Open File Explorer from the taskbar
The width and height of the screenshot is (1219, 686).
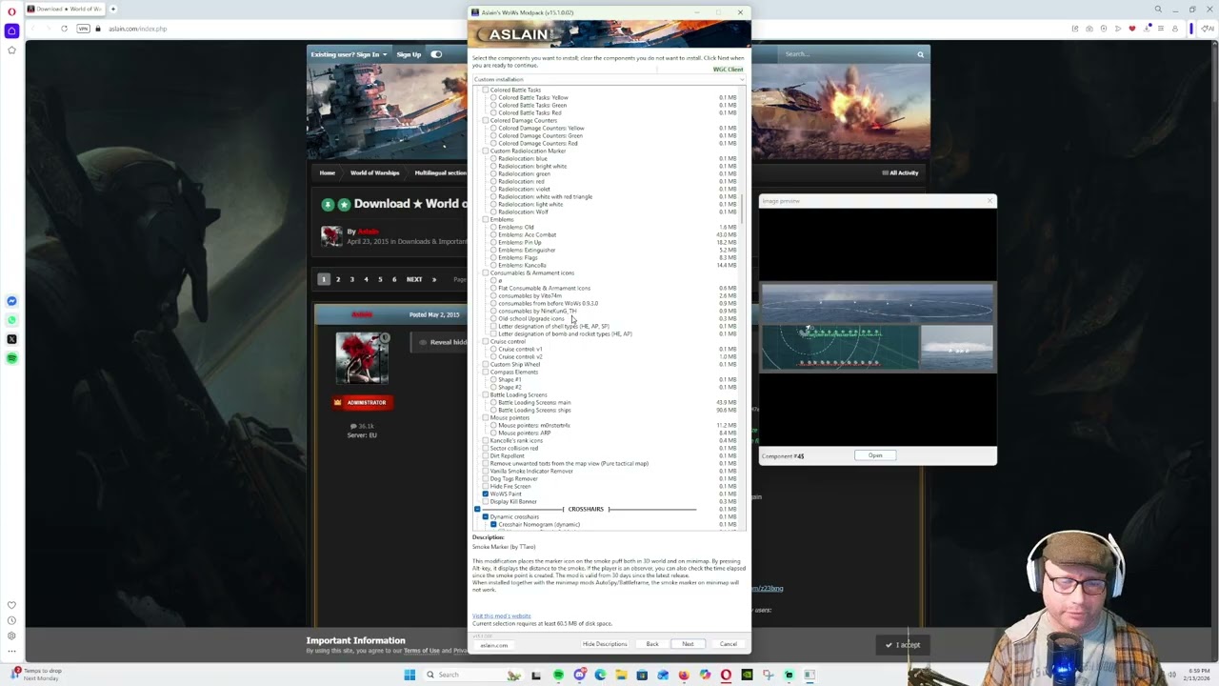(x=621, y=675)
